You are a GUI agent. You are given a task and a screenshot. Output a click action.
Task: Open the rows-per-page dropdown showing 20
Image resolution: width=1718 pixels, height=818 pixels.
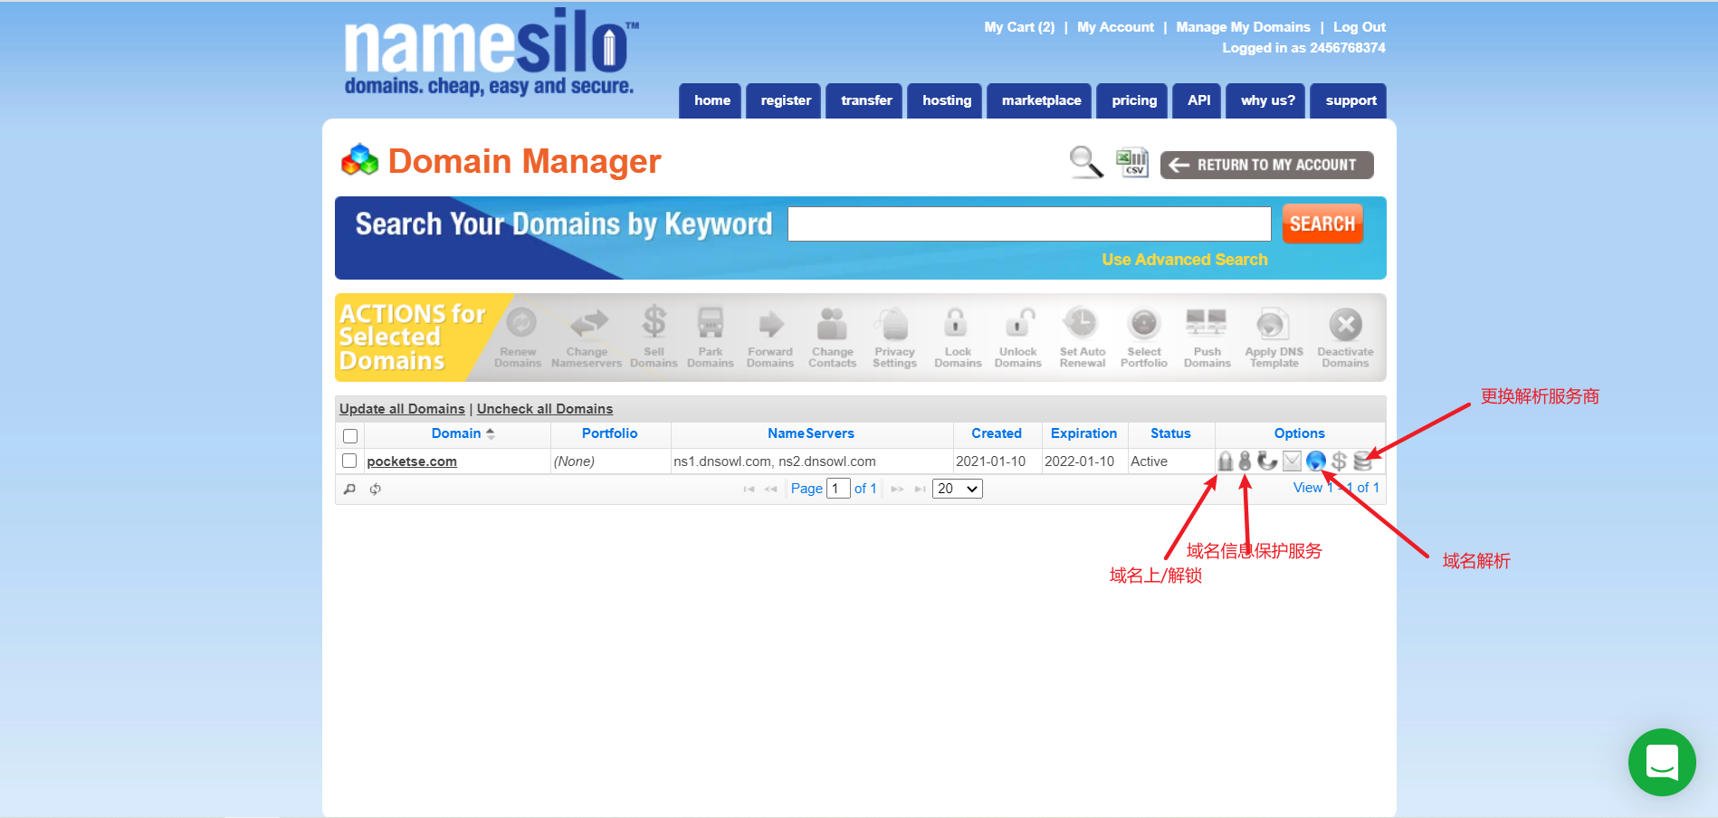point(958,489)
